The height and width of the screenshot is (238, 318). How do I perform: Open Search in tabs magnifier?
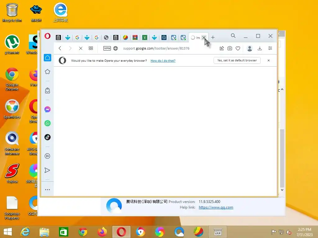[x=233, y=36]
